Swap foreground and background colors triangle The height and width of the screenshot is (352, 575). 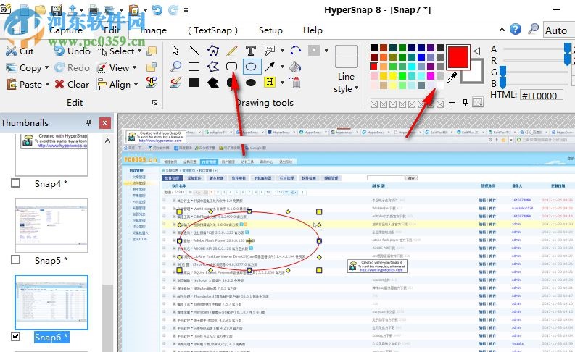476,51
